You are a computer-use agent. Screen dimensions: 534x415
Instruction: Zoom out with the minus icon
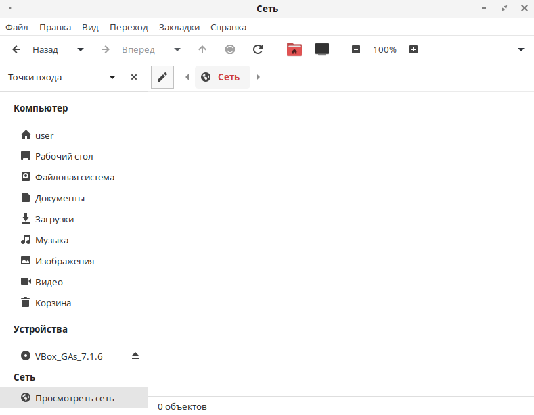click(356, 49)
